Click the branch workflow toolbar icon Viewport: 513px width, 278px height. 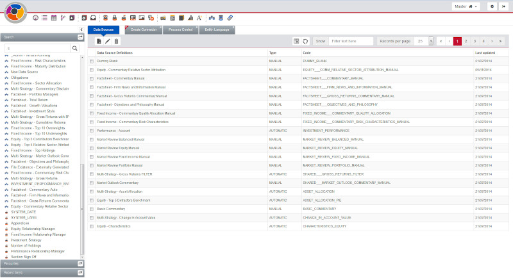pos(63,18)
